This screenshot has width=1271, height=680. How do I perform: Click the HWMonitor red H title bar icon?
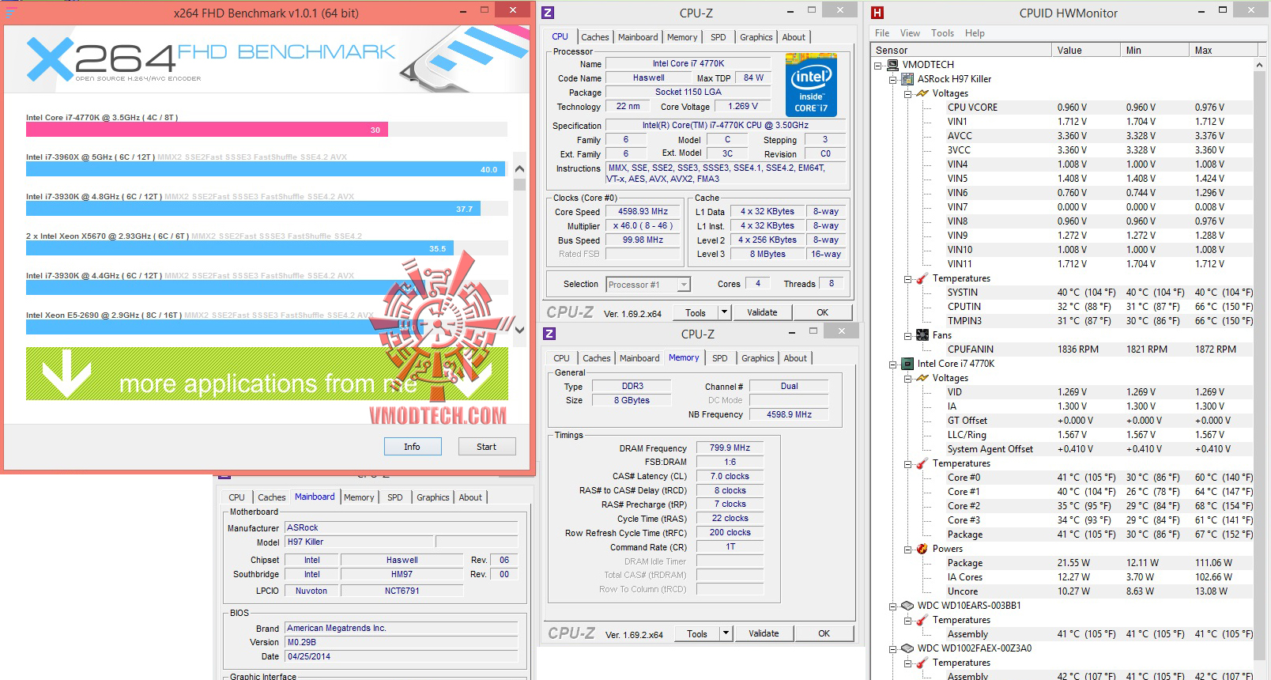click(877, 13)
